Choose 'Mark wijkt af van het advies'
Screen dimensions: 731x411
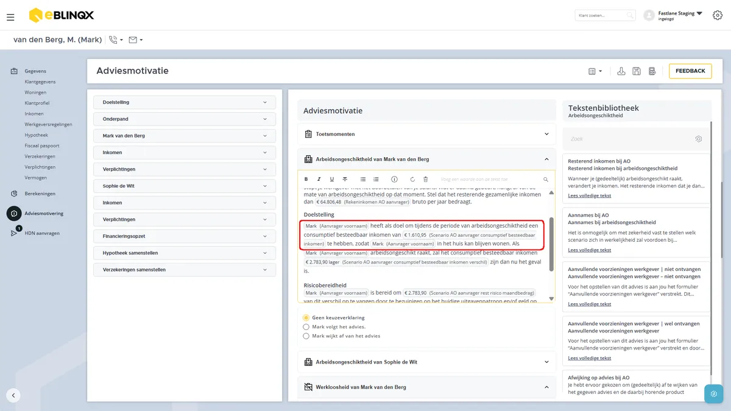pos(306,336)
